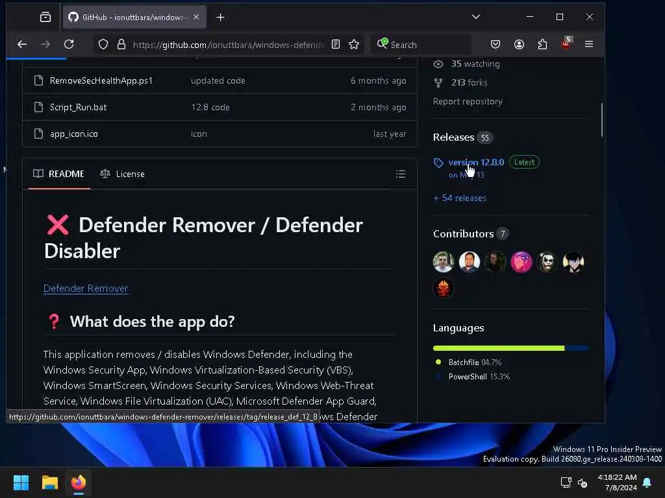This screenshot has height=498, width=665.
Task: Click the GitHub URL in the address bar
Action: 228,45
